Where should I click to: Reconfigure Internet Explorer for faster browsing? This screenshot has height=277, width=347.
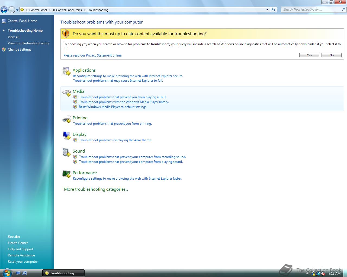click(x=127, y=179)
